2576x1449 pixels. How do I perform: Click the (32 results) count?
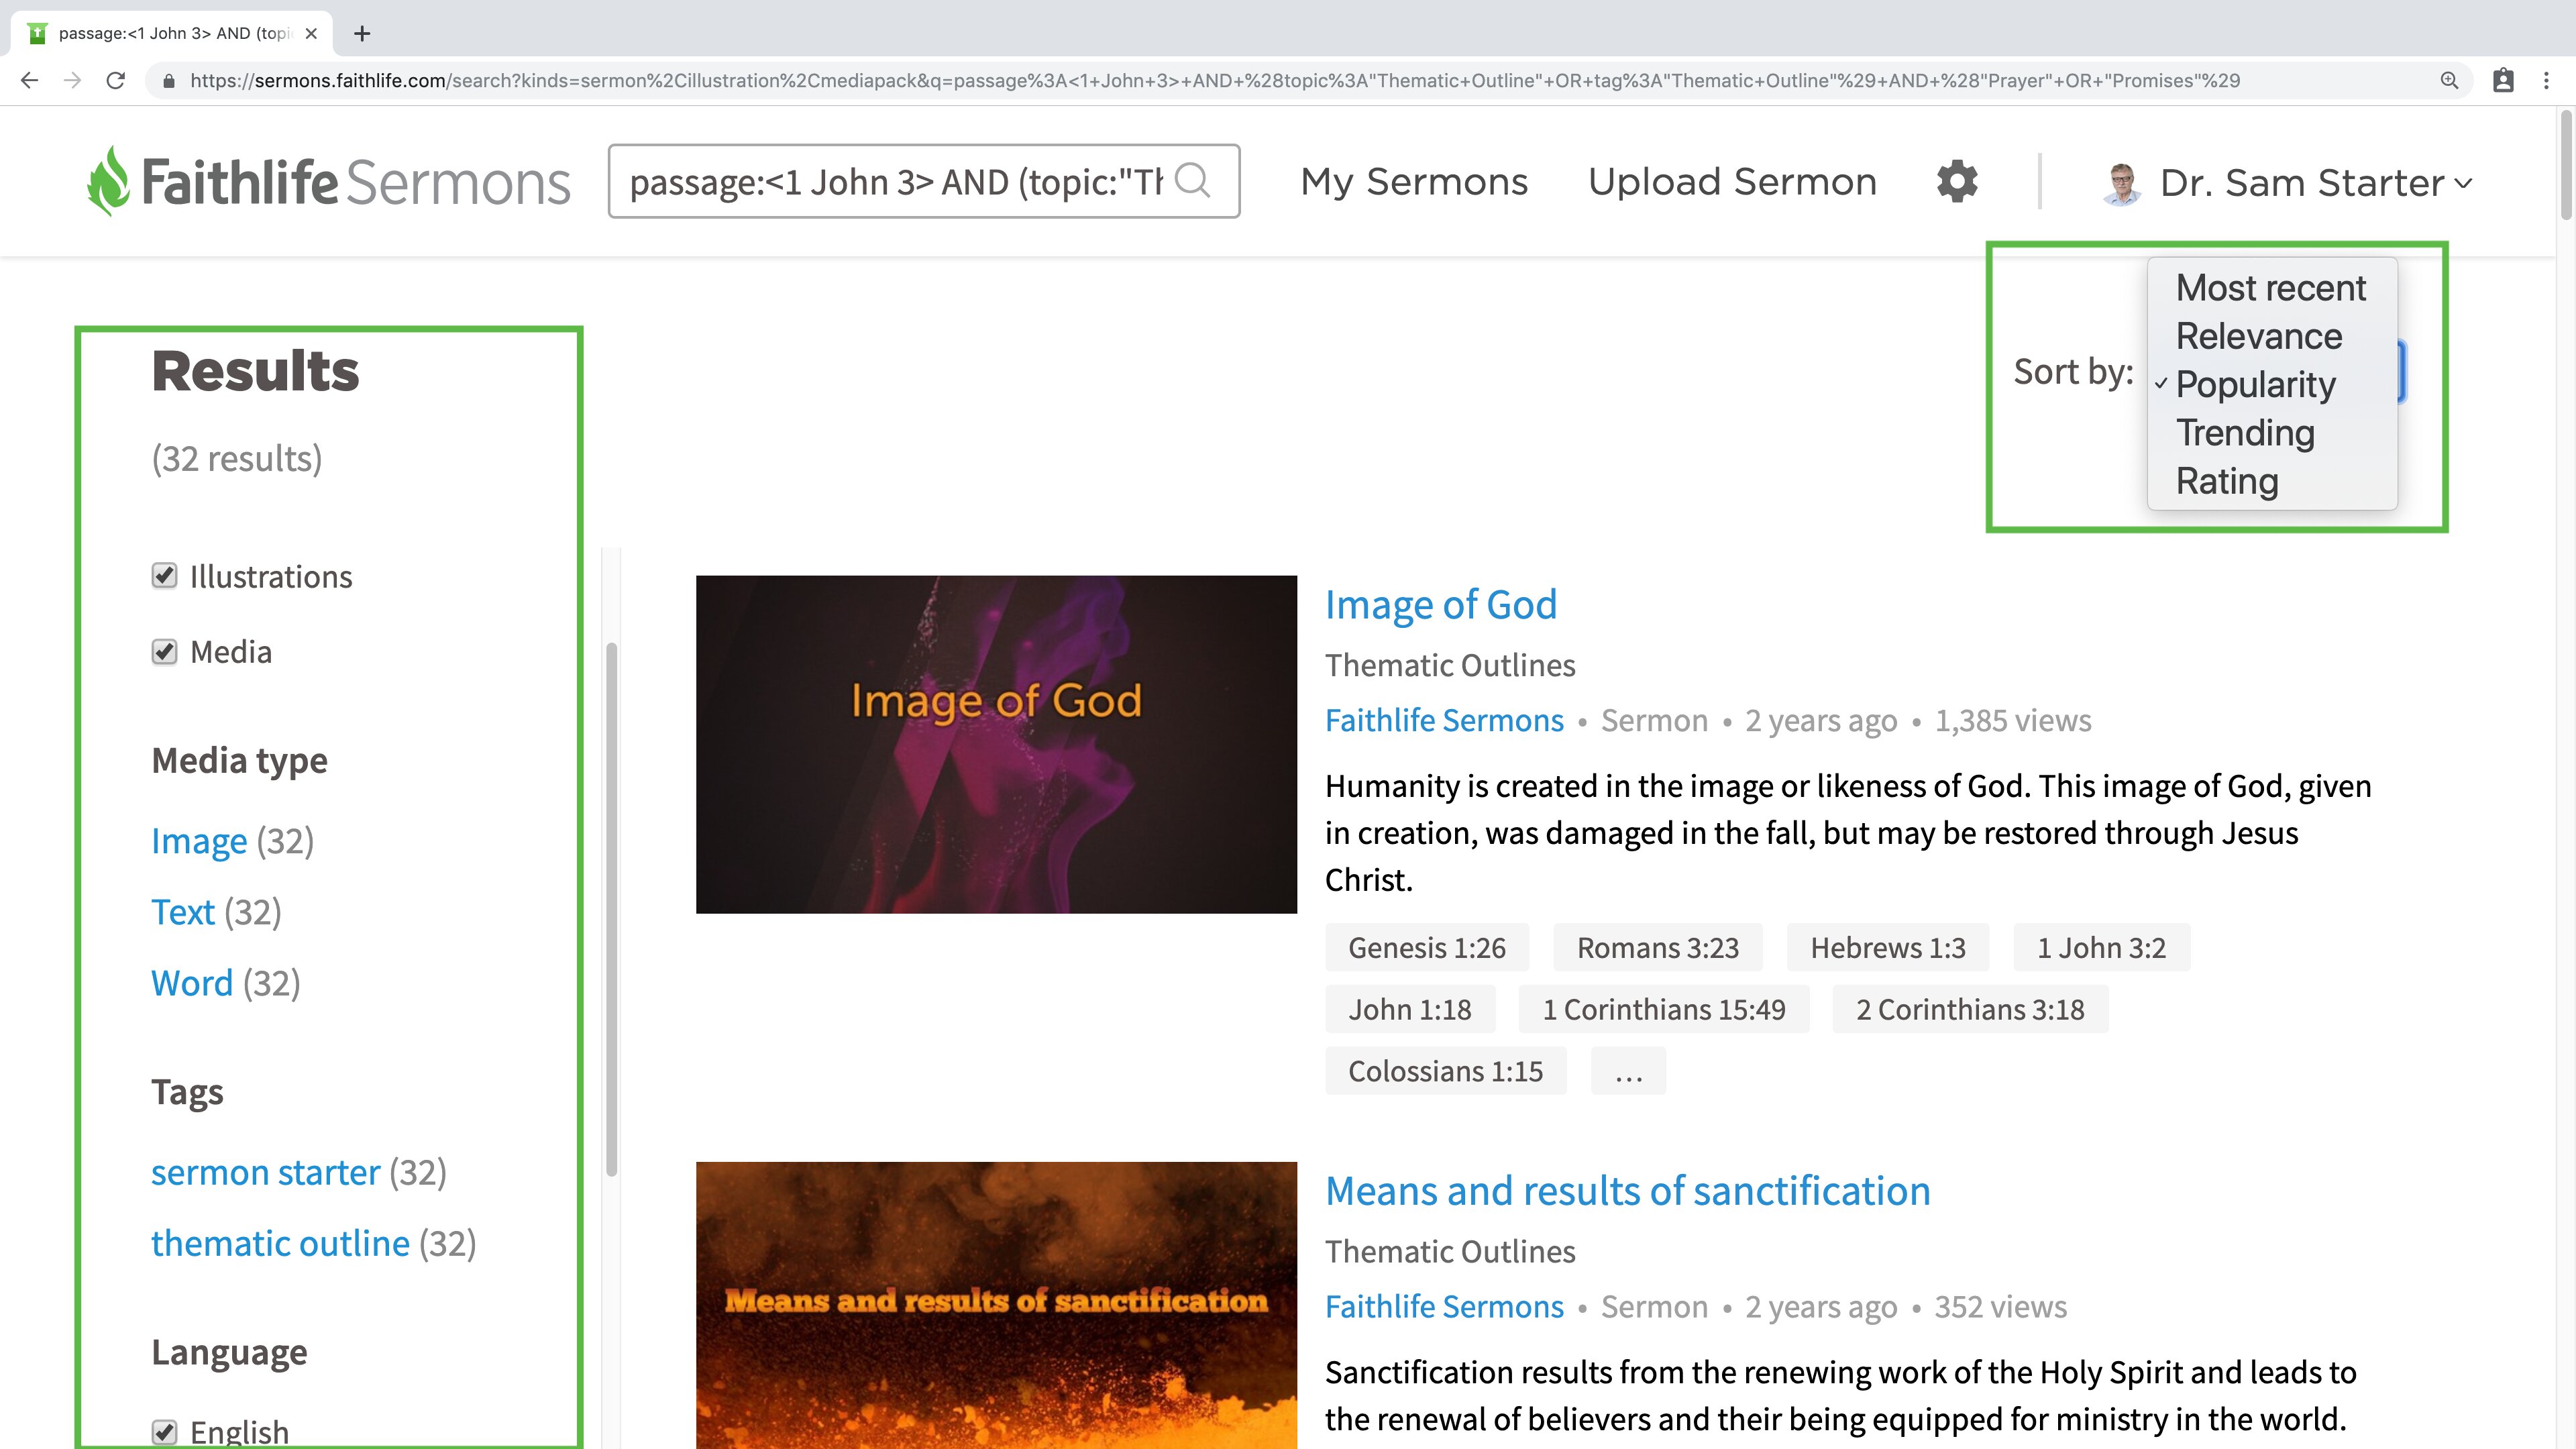tap(237, 459)
